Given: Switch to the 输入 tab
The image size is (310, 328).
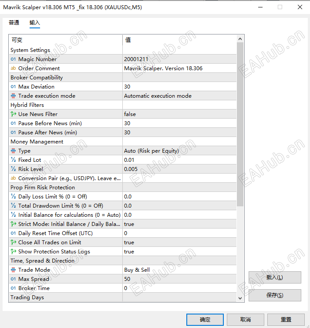Looking at the screenshot, I should pyautogui.click(x=35, y=22).
